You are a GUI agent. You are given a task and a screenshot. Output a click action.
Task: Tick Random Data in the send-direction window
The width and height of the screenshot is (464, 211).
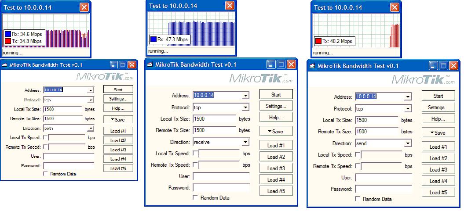(x=358, y=199)
